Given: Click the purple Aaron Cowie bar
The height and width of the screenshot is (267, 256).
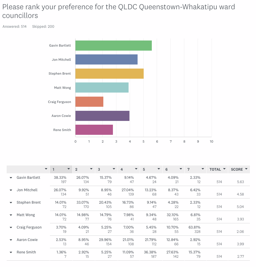Looking at the screenshot, I should coord(102,116).
